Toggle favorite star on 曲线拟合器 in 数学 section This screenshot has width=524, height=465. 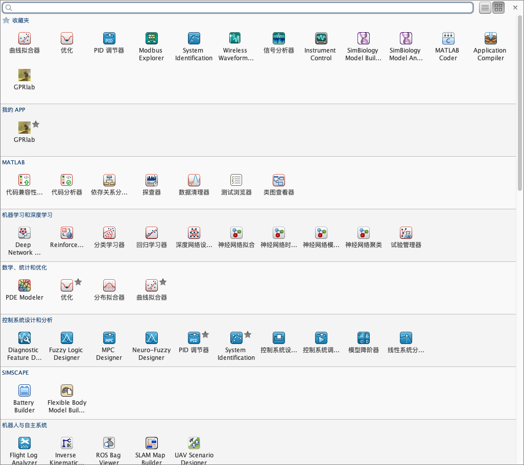pos(163,282)
